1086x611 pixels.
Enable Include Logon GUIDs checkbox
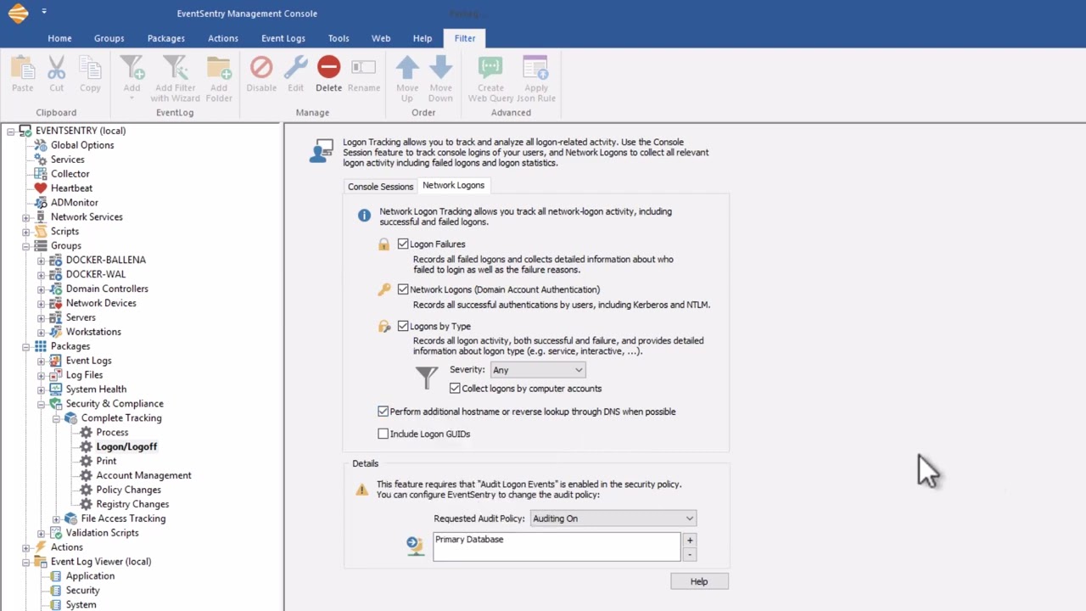coord(383,434)
